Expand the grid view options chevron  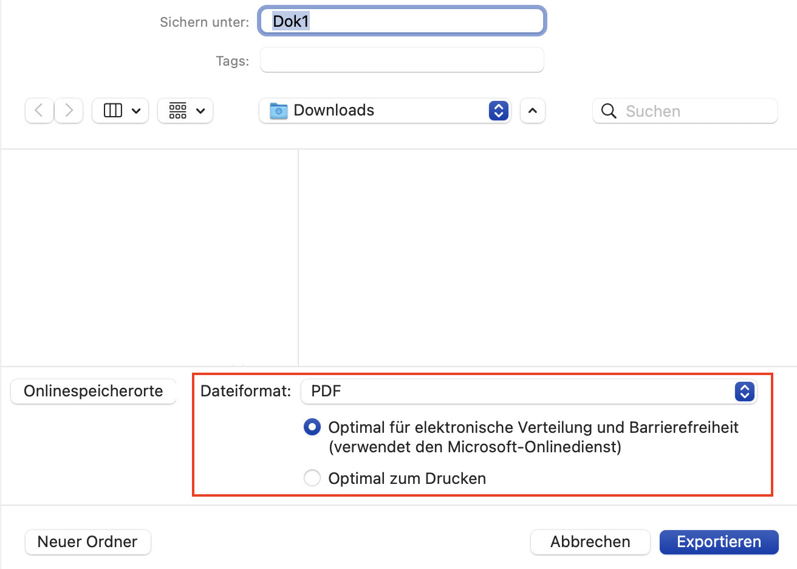tap(200, 111)
